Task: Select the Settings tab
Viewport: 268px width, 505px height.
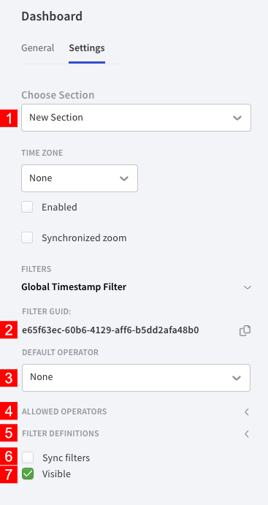Action: click(x=87, y=48)
